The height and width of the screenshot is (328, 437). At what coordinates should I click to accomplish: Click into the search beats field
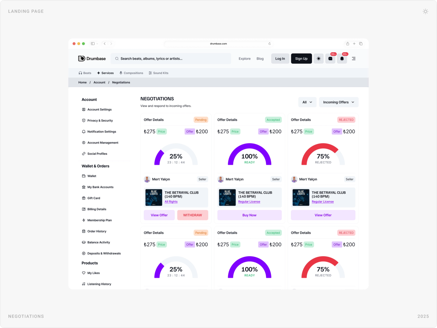point(171,59)
